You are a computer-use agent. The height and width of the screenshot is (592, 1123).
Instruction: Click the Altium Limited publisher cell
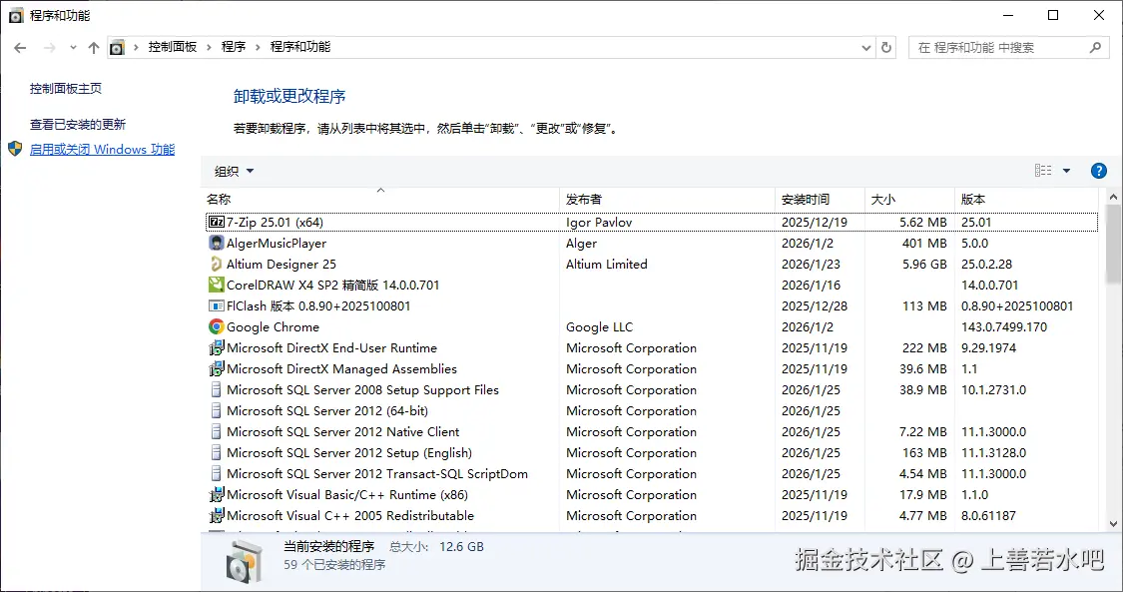click(x=607, y=265)
